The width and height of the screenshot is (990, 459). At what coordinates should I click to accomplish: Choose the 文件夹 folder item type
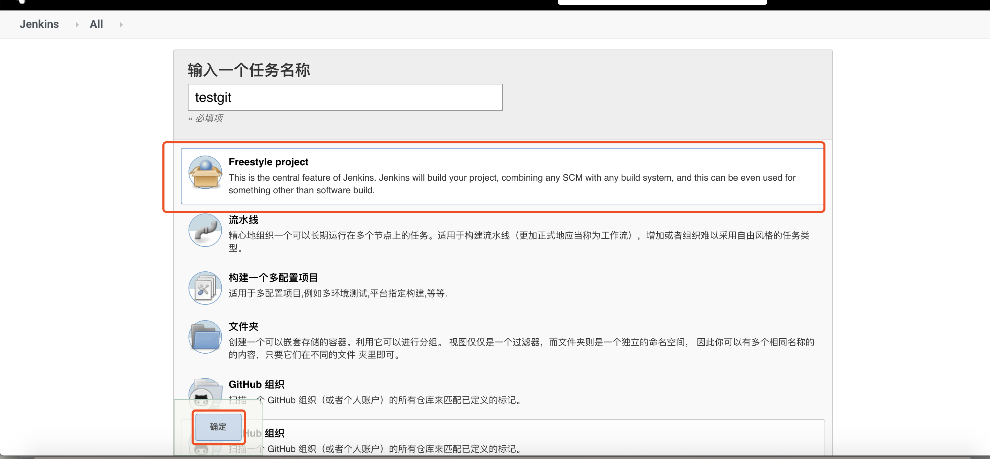coord(243,326)
